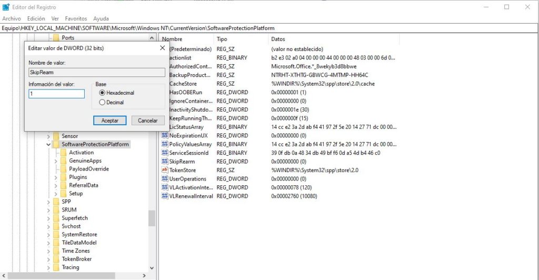
Task: Click the TokenBroker folder icon
Action: click(x=56, y=259)
